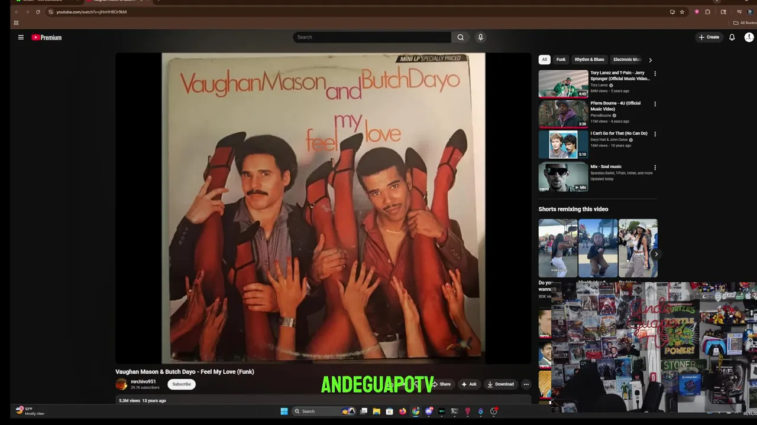757x425 pixels.
Task: Open more options for Tory Lanez video
Action: pyautogui.click(x=655, y=74)
